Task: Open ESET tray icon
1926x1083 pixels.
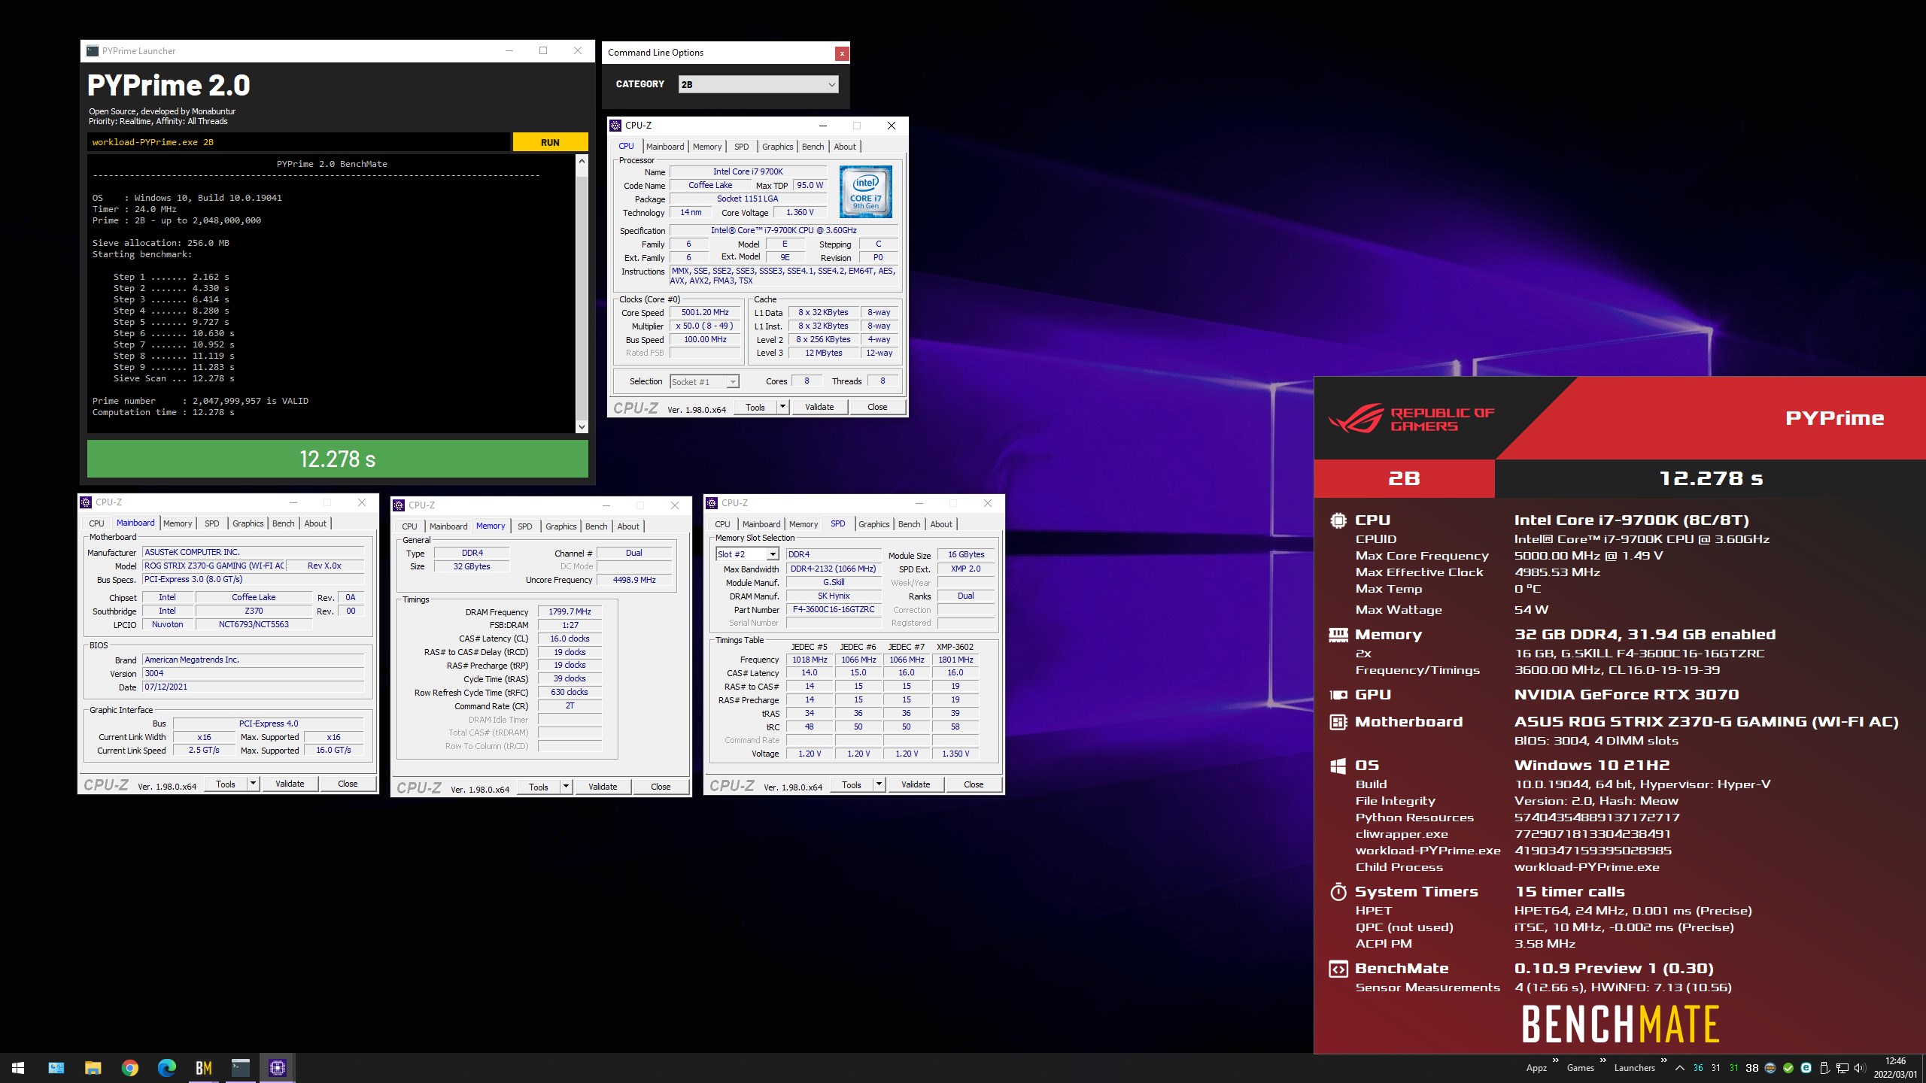Action: [1806, 1068]
